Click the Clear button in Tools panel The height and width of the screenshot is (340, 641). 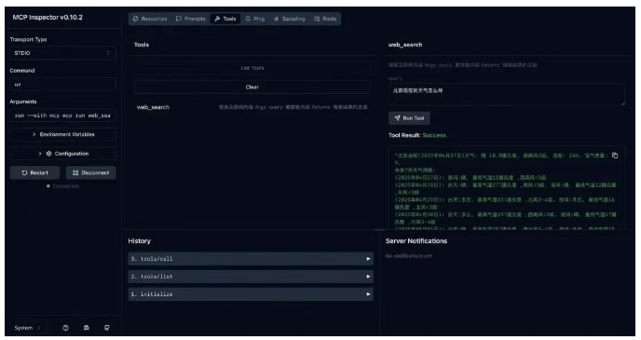coord(252,87)
